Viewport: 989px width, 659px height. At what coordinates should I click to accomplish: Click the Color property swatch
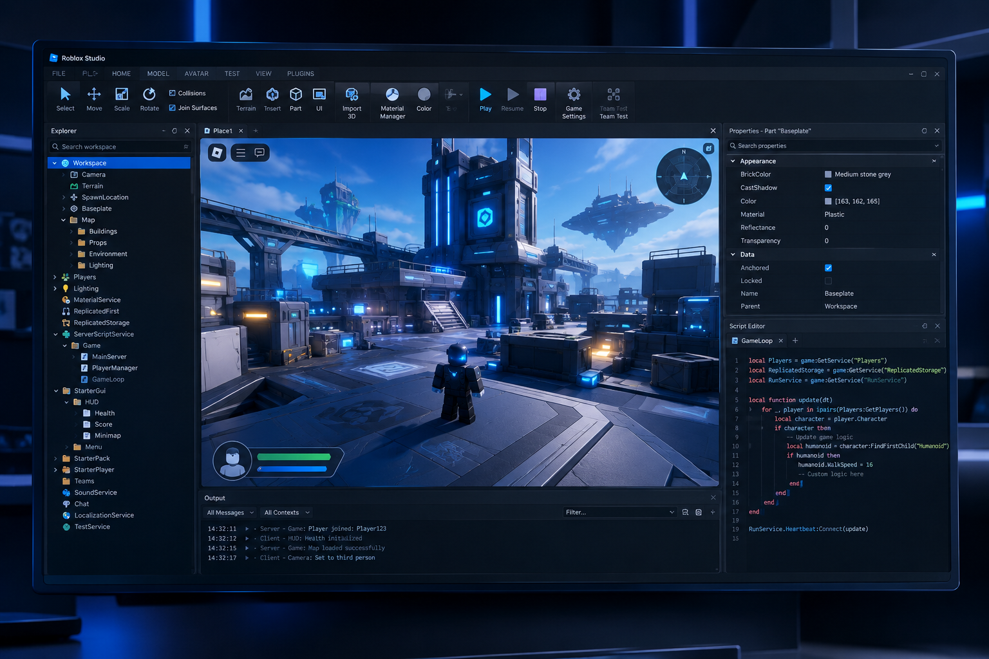[x=828, y=201]
